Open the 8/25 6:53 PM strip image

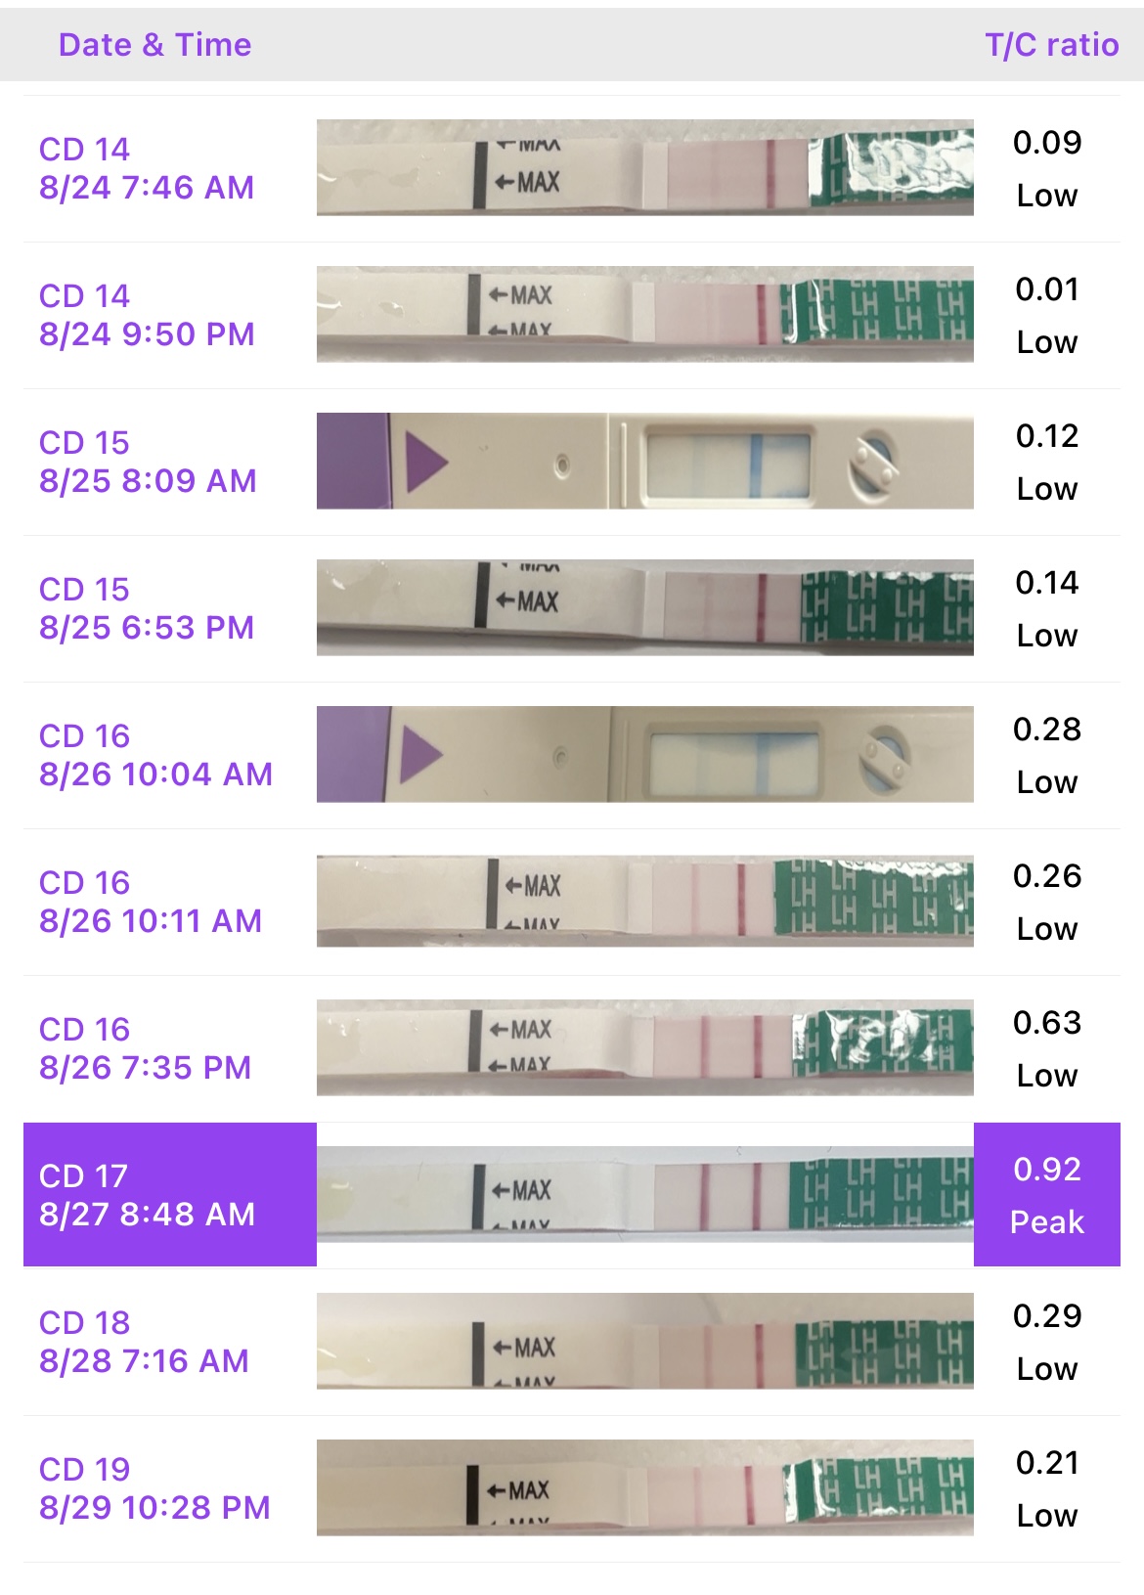click(x=644, y=607)
